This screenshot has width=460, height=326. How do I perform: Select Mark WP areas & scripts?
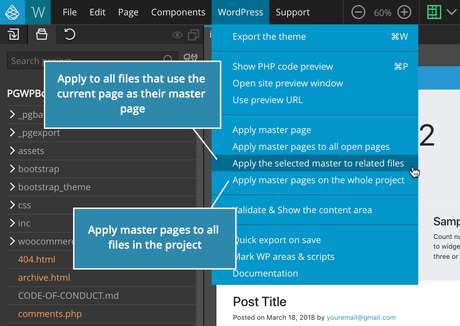315,257
